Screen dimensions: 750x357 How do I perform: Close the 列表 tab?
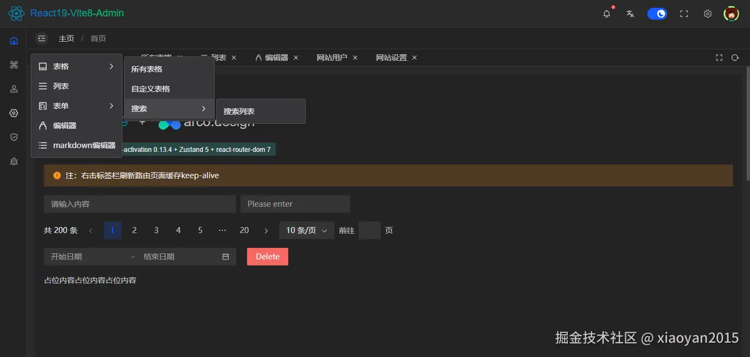pos(234,58)
